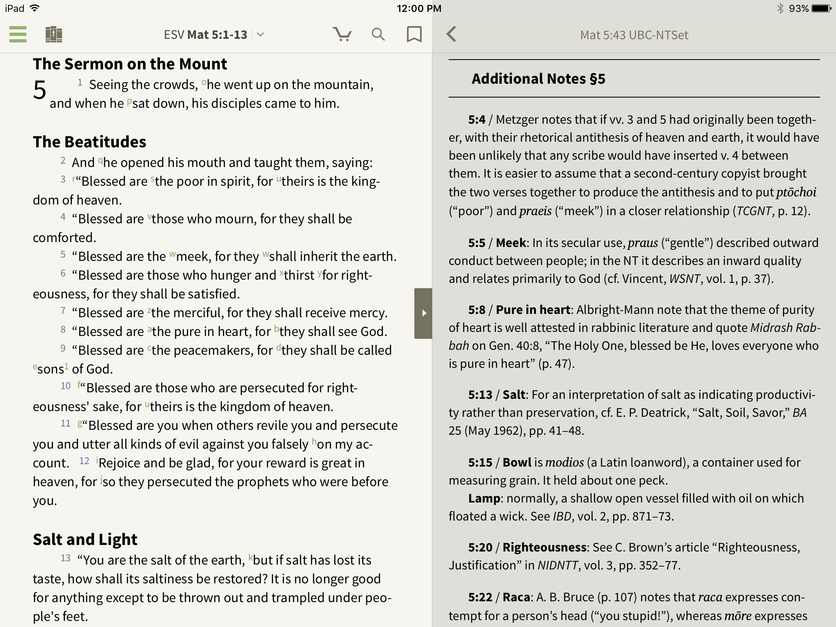Tap verse number 12
Image resolution: width=836 pixels, height=627 pixels.
click(84, 461)
